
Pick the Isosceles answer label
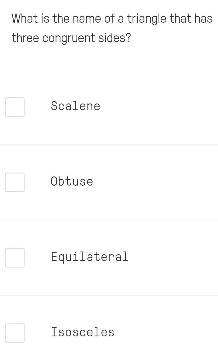coord(83,332)
